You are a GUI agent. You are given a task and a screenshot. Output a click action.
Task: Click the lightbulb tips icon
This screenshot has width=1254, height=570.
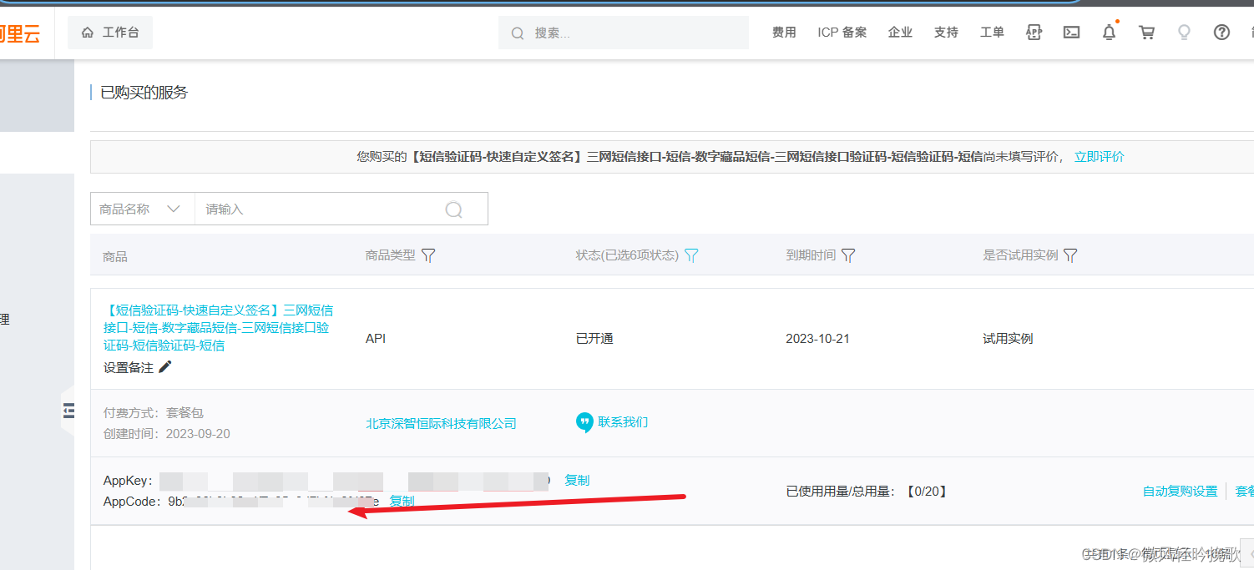click(x=1184, y=33)
